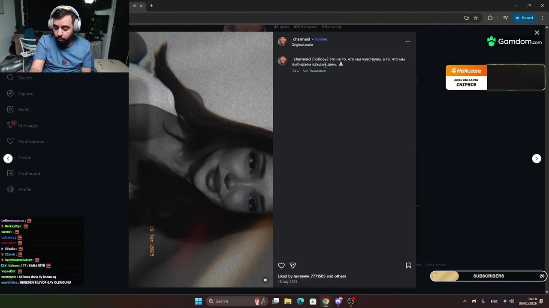
Task: Click _charmaid avatar beside the caption
Action: click(282, 61)
